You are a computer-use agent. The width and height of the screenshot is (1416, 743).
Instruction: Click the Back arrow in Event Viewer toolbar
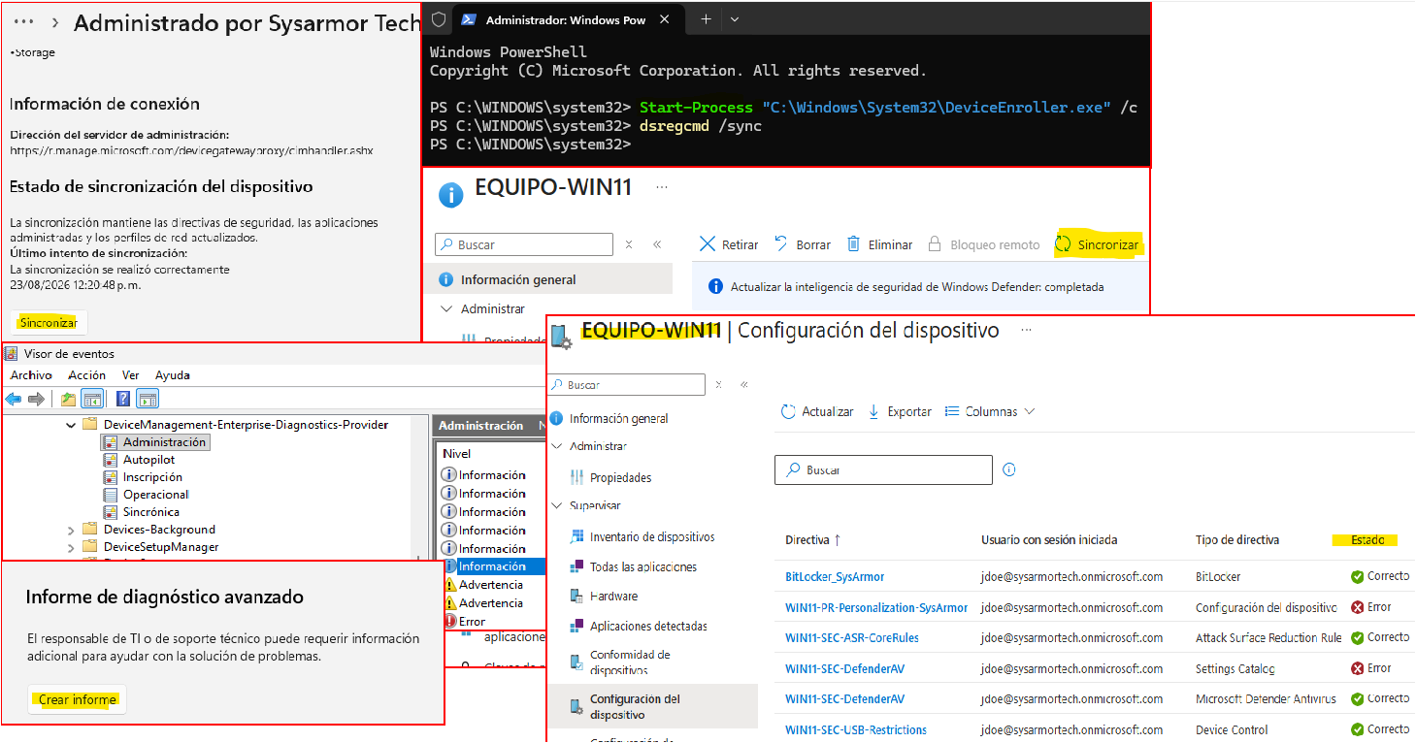(14, 399)
